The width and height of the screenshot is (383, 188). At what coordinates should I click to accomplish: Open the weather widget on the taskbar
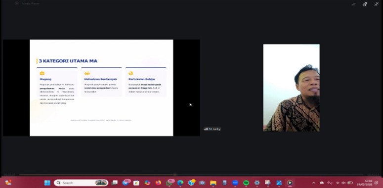[x=8, y=183]
